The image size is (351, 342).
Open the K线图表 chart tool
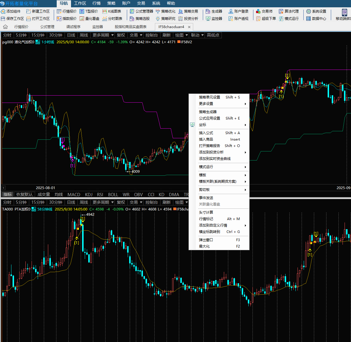click(x=105, y=11)
